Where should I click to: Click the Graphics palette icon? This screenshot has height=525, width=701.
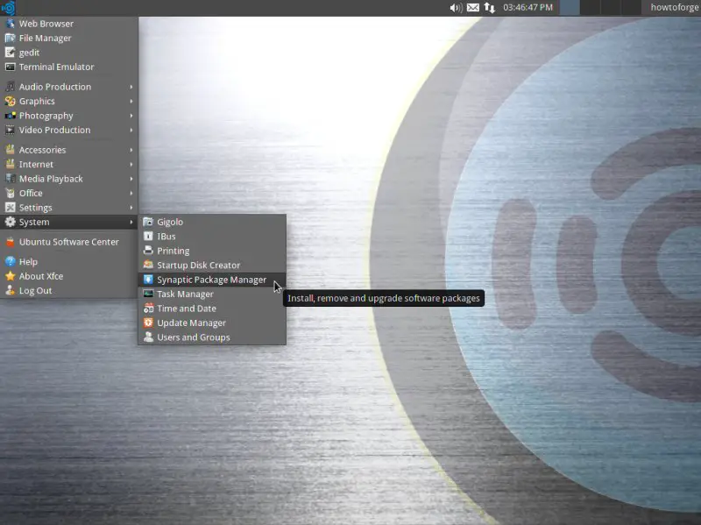[x=10, y=101]
